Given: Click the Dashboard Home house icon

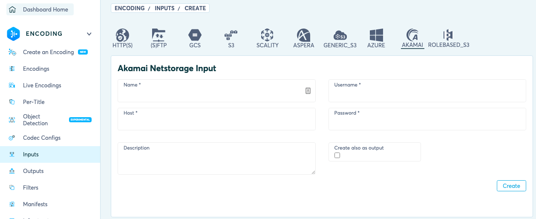Looking at the screenshot, I should coord(12,9).
